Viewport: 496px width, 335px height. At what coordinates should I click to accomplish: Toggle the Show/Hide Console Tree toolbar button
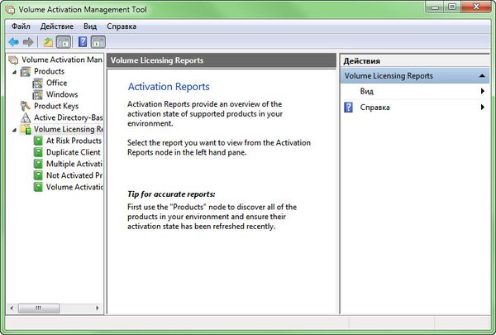[64, 41]
